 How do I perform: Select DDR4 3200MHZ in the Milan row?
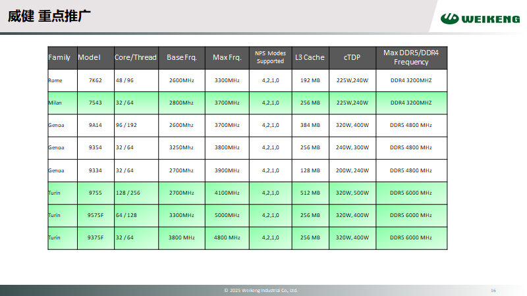coord(411,103)
